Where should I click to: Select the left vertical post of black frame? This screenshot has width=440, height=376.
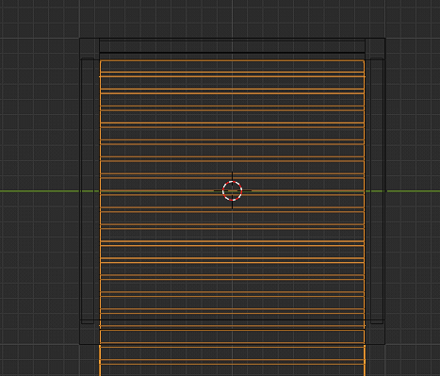pos(88,190)
